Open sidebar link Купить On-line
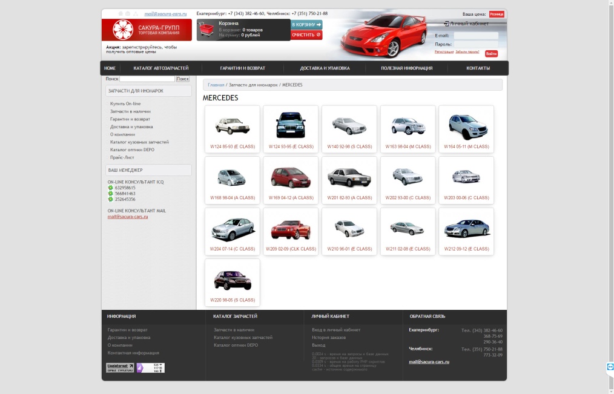 pyautogui.click(x=125, y=103)
